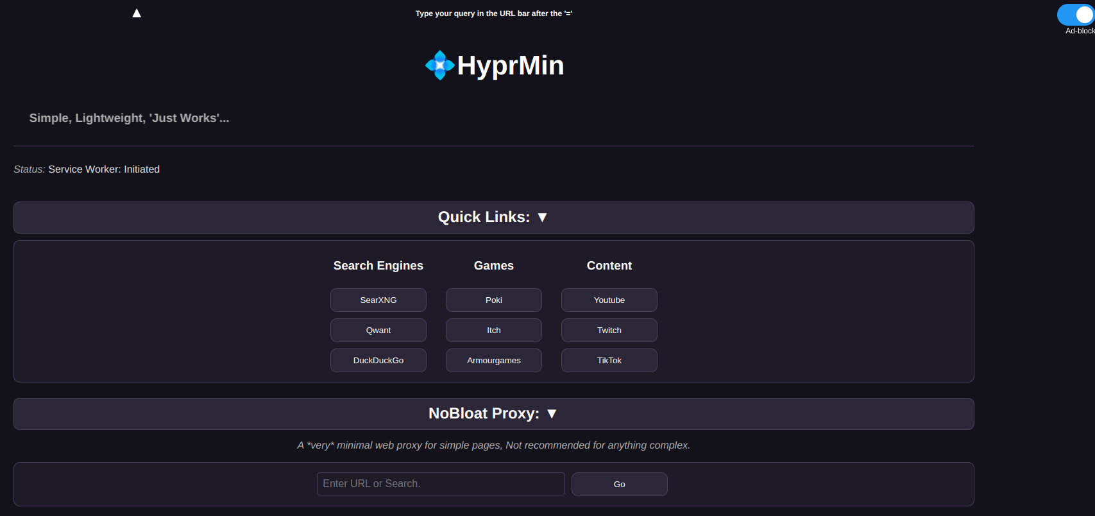Click the Service Worker status text
The width and height of the screenshot is (1095, 516).
point(104,169)
